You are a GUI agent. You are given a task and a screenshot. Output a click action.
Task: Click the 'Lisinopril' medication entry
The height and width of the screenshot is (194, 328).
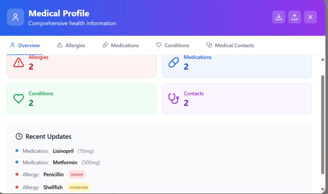(x=63, y=151)
